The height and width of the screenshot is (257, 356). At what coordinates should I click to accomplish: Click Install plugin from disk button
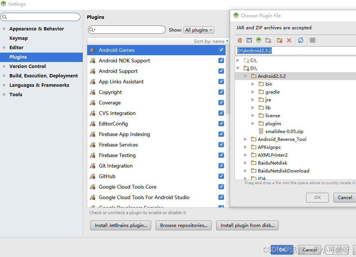pos(247,225)
